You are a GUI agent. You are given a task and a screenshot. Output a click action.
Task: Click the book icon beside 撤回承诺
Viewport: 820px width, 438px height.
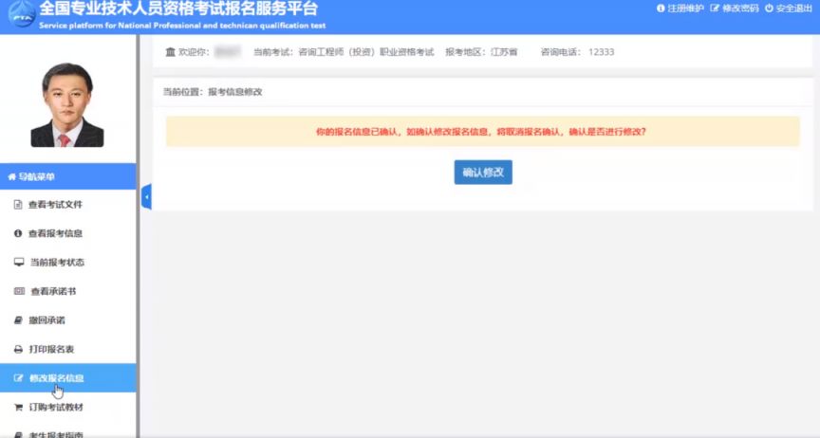[x=18, y=319]
